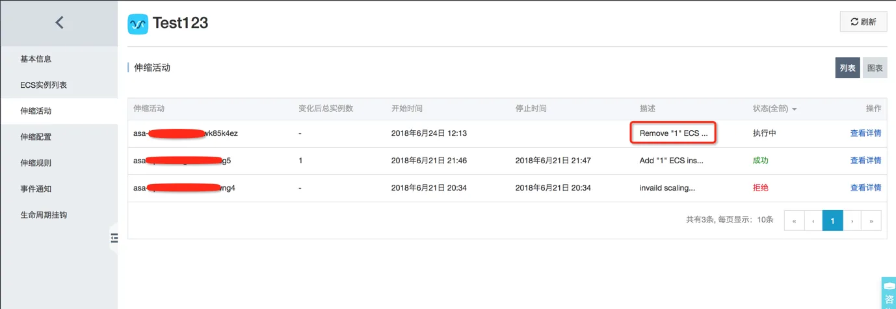Click the 停止时间 column header
Screen dimensions: 896x309
[531, 109]
